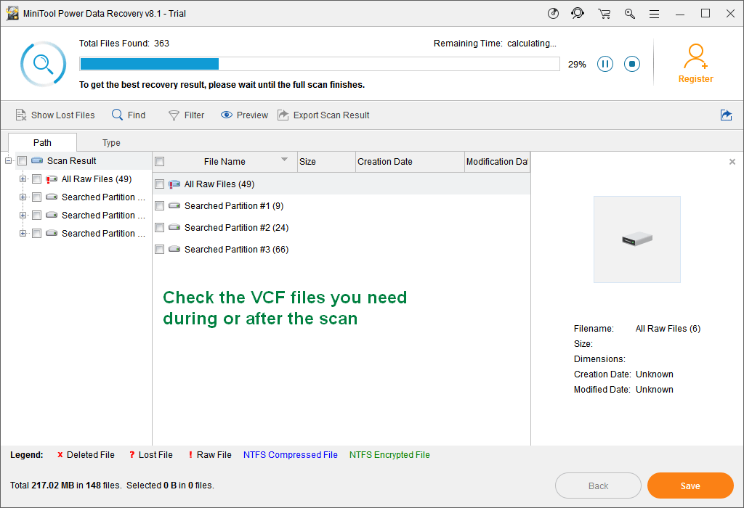744x508 pixels.
Task: Sort by Modification Date column header
Action: [x=497, y=162]
